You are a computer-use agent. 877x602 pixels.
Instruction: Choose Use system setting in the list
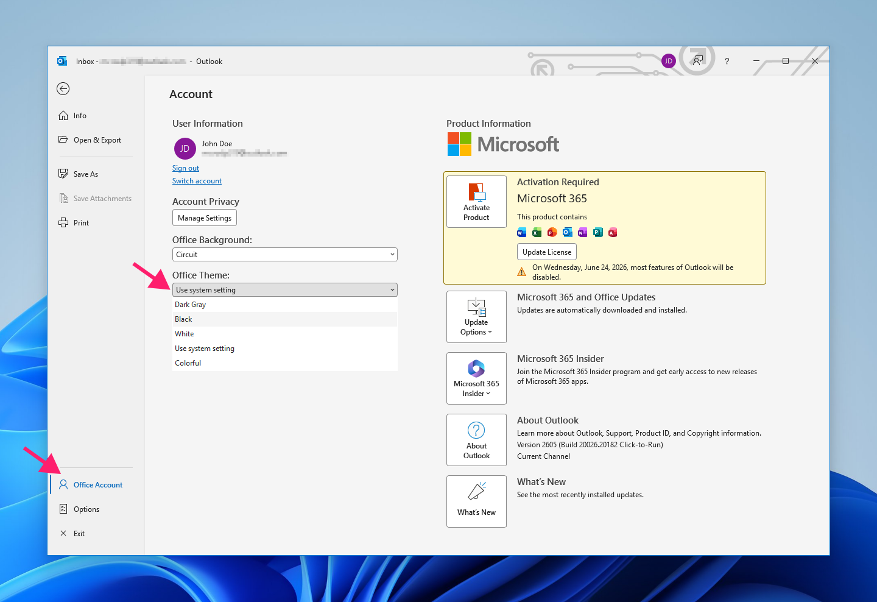tap(285, 349)
